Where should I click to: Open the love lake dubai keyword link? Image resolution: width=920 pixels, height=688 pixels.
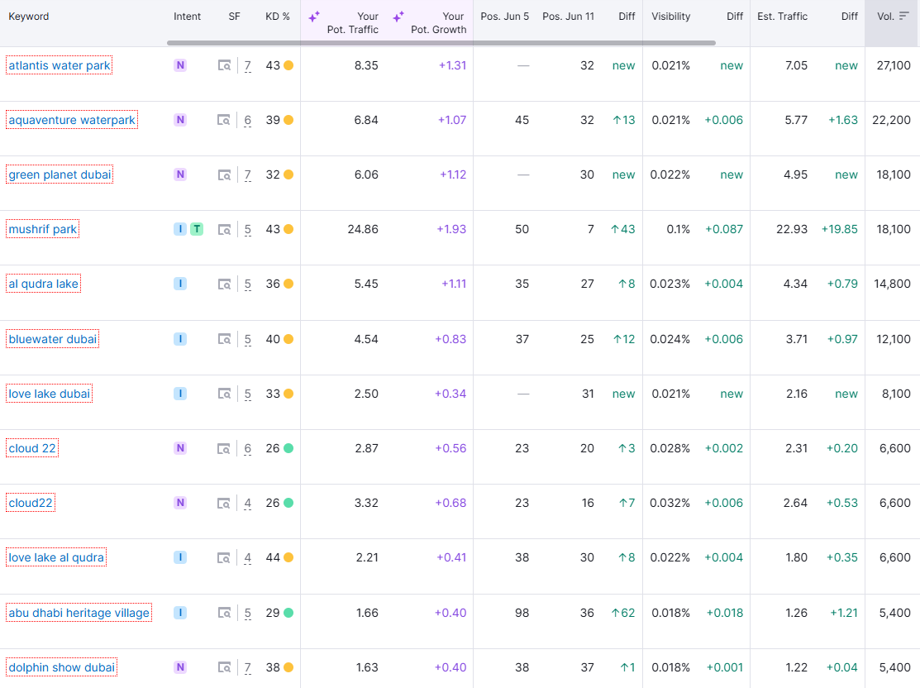click(50, 394)
